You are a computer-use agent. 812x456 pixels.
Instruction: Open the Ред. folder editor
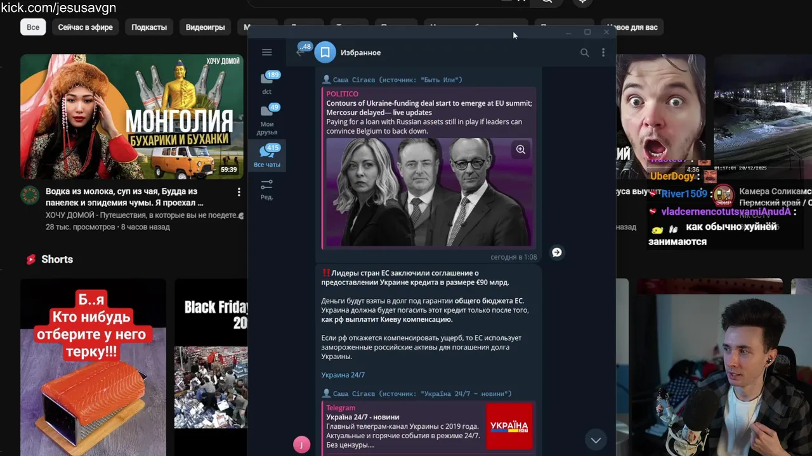tap(267, 189)
